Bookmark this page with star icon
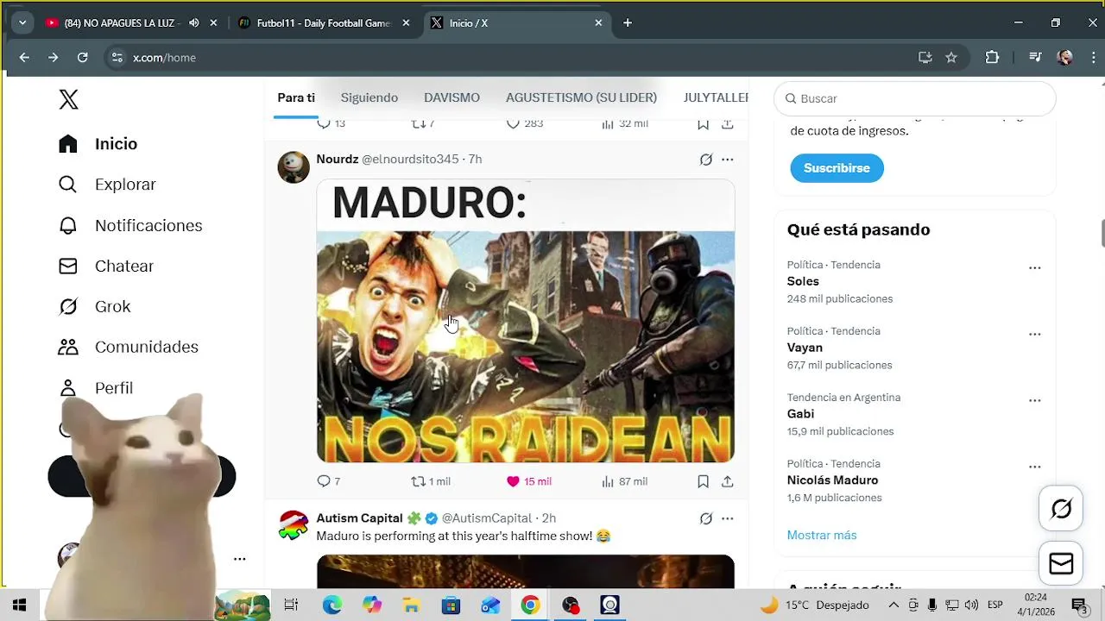Screen dimensions: 1105x621 (x=951, y=58)
